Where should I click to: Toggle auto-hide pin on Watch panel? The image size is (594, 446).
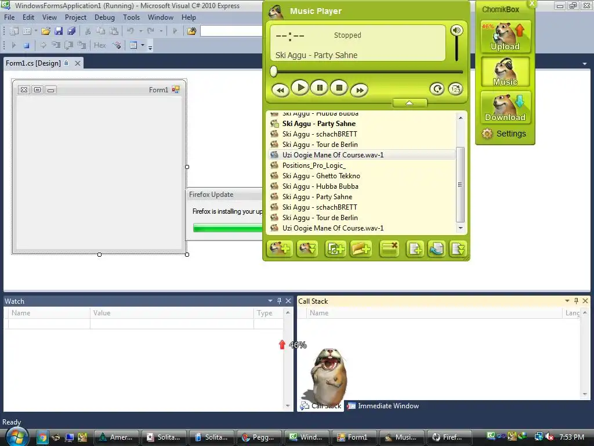point(279,301)
